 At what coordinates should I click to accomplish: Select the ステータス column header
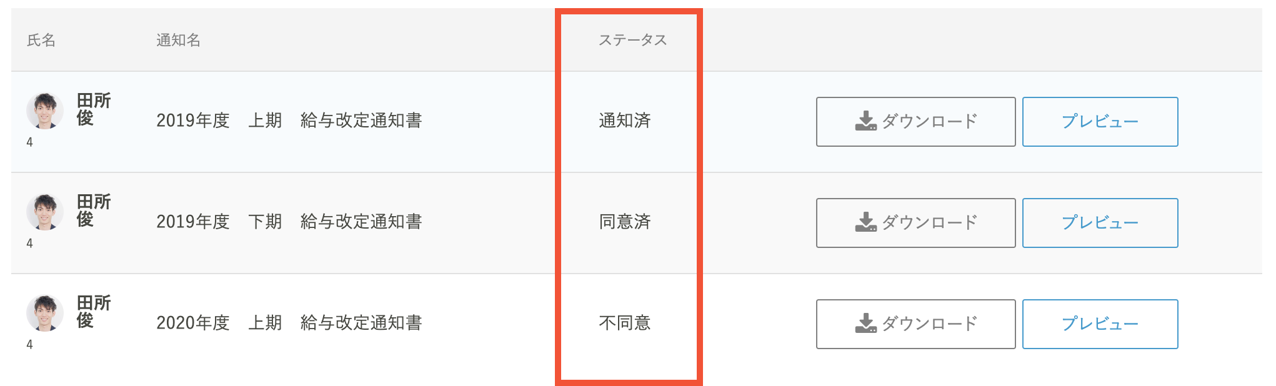tap(632, 40)
